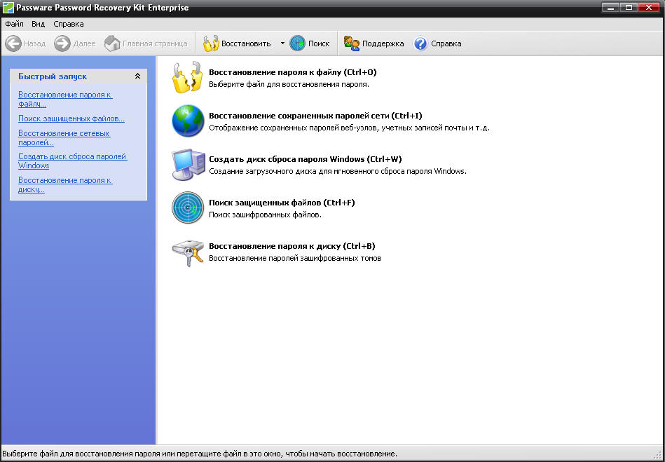Open the Восстановить dropdown arrow
The image size is (665, 462).
[x=282, y=43]
